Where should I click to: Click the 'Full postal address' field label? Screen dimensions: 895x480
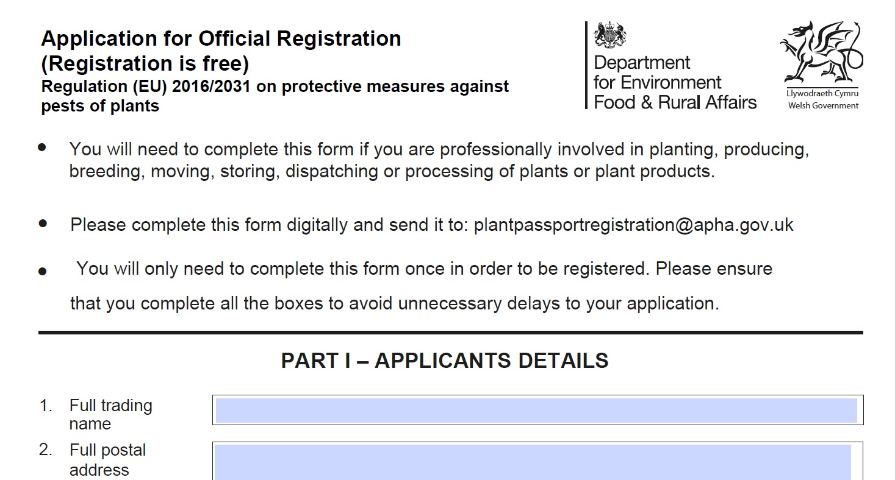pyautogui.click(x=107, y=460)
